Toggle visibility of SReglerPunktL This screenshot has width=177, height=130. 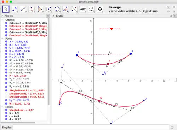(x=6, y=94)
